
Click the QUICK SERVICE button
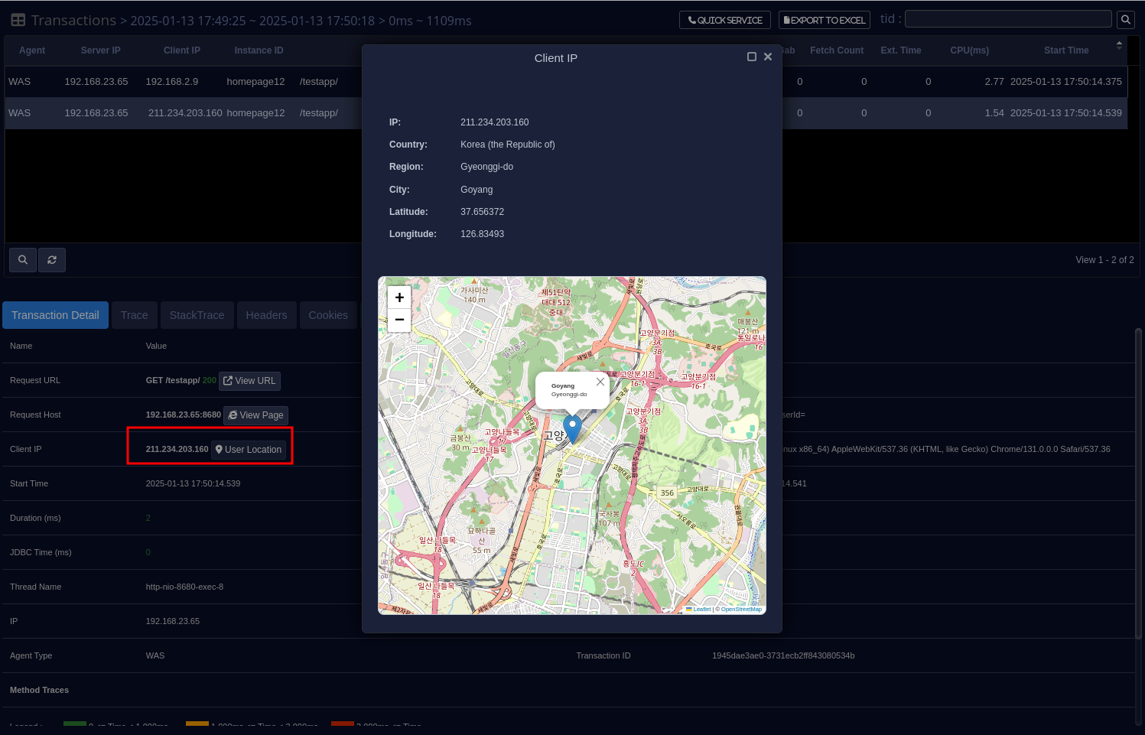coord(724,20)
